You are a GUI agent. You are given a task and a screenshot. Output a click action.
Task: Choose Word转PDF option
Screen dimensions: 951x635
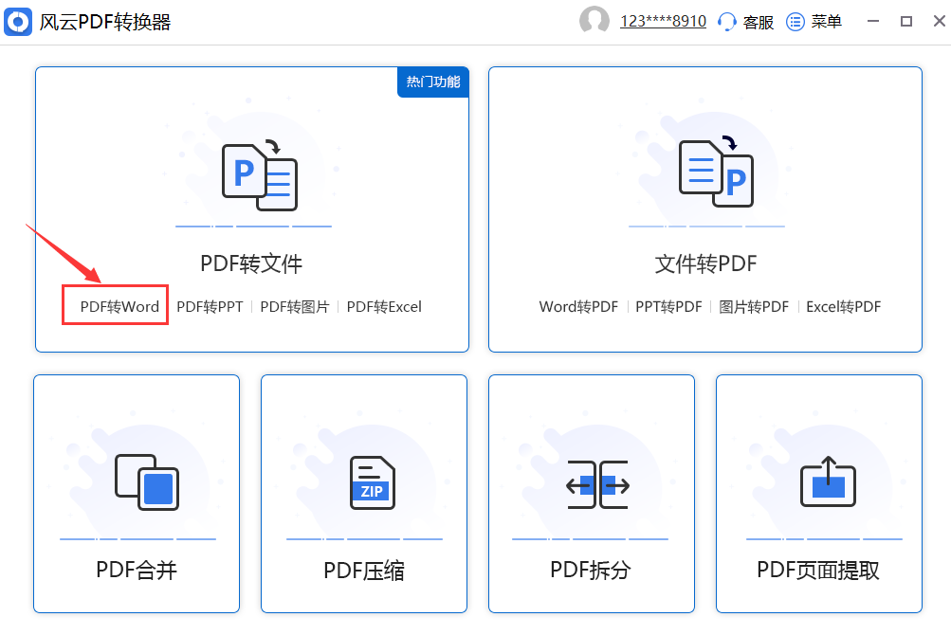click(x=578, y=307)
